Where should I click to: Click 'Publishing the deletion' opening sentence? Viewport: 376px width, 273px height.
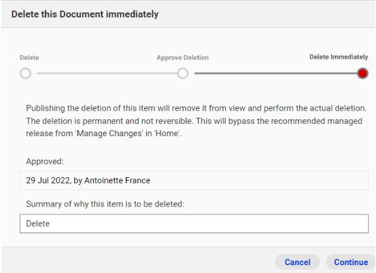click(196, 108)
